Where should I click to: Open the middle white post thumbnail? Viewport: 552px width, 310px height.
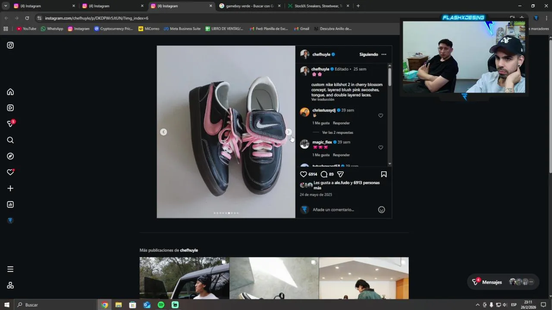click(x=274, y=278)
